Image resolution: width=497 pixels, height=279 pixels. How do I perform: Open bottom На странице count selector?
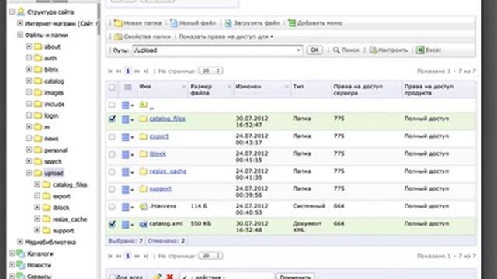point(210,256)
